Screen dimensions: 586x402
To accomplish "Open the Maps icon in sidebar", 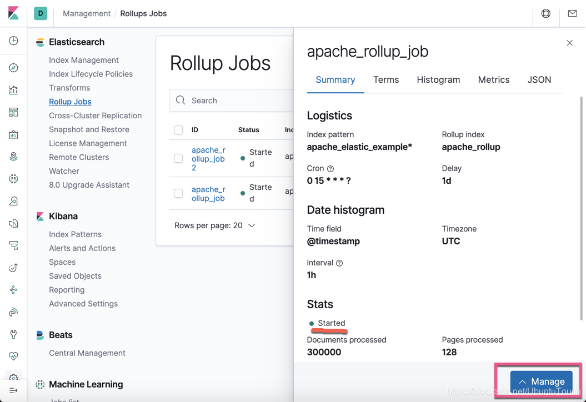I will pyautogui.click(x=13, y=157).
